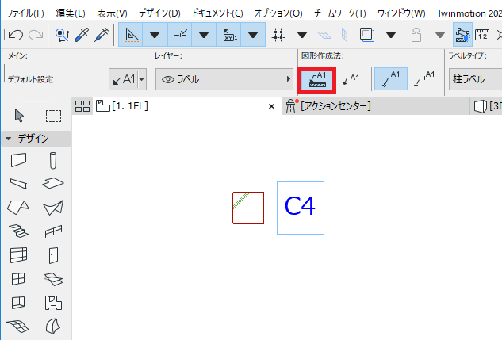
Task: Click the trace reference square icon
Action: [x=367, y=35]
